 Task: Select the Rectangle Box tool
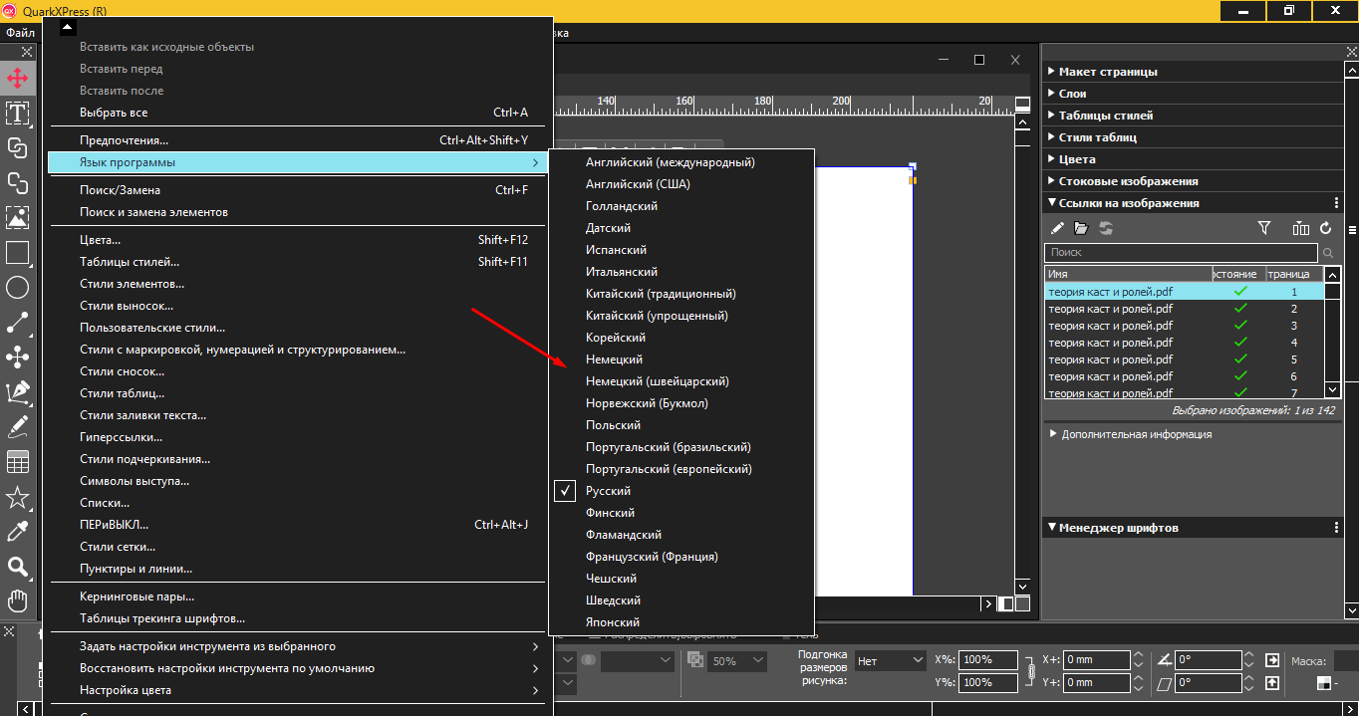(17, 253)
